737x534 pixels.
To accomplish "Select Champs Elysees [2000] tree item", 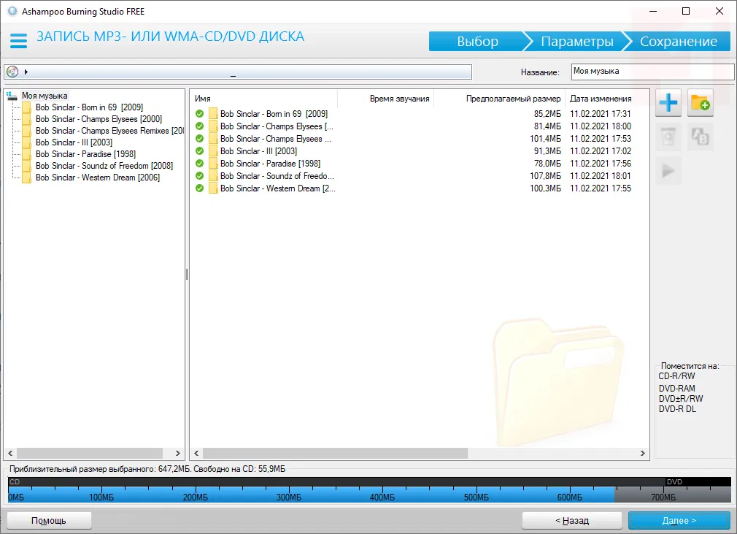I will (x=99, y=119).
